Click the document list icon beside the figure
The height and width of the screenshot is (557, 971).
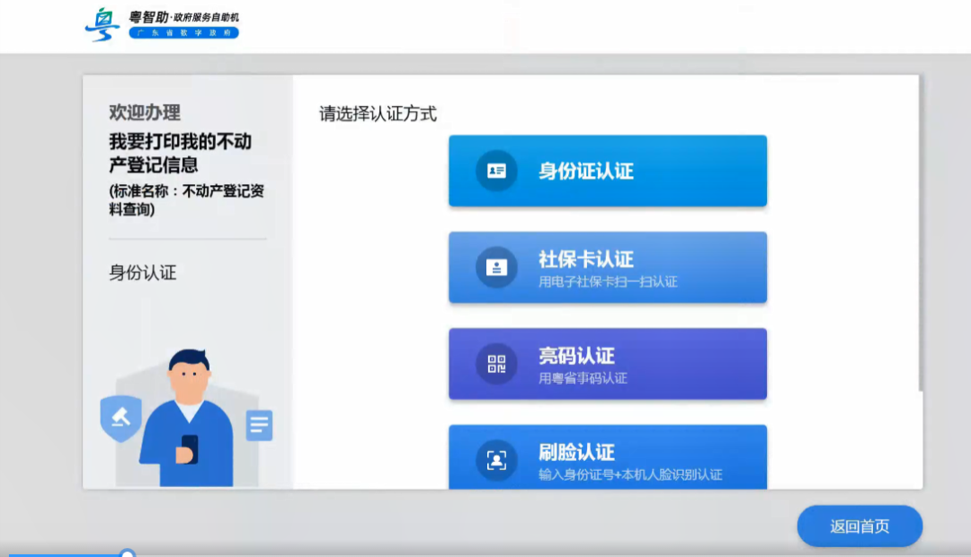click(257, 426)
